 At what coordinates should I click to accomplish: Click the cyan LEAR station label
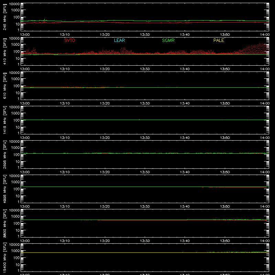click(x=119, y=40)
